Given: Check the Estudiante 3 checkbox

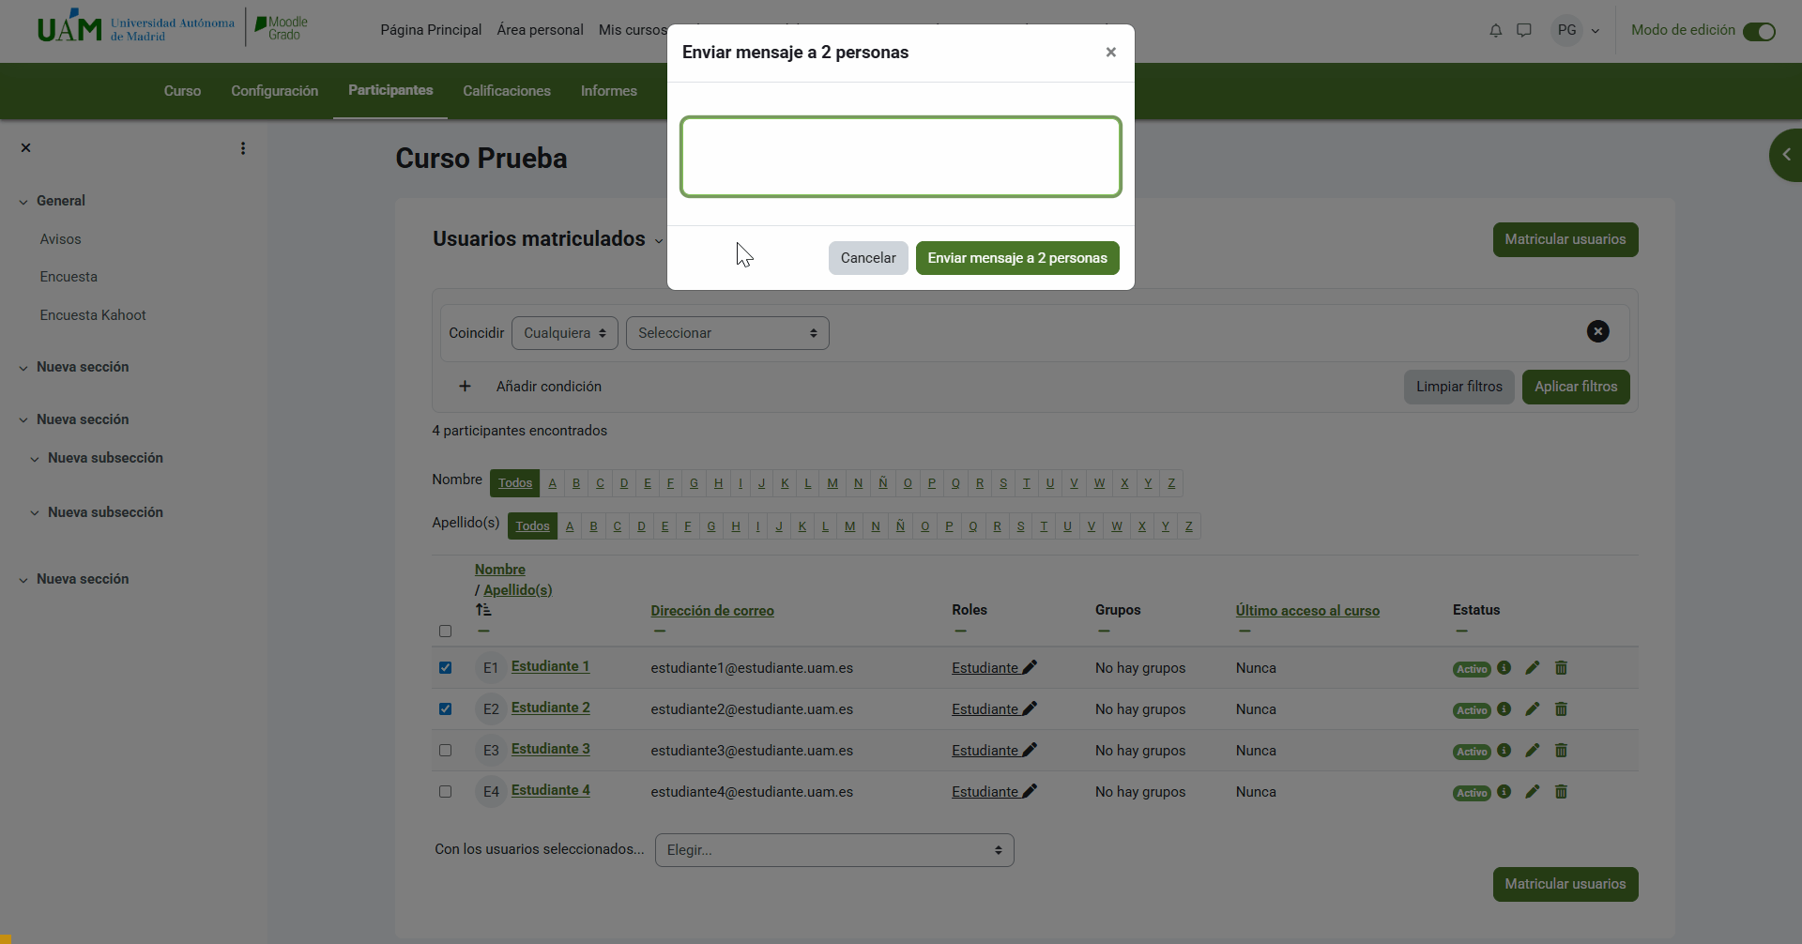Looking at the screenshot, I should [446, 751].
